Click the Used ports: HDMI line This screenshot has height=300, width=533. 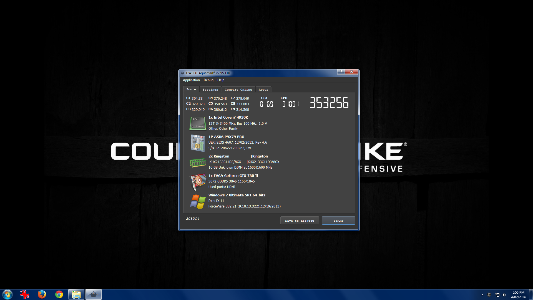pos(222,187)
